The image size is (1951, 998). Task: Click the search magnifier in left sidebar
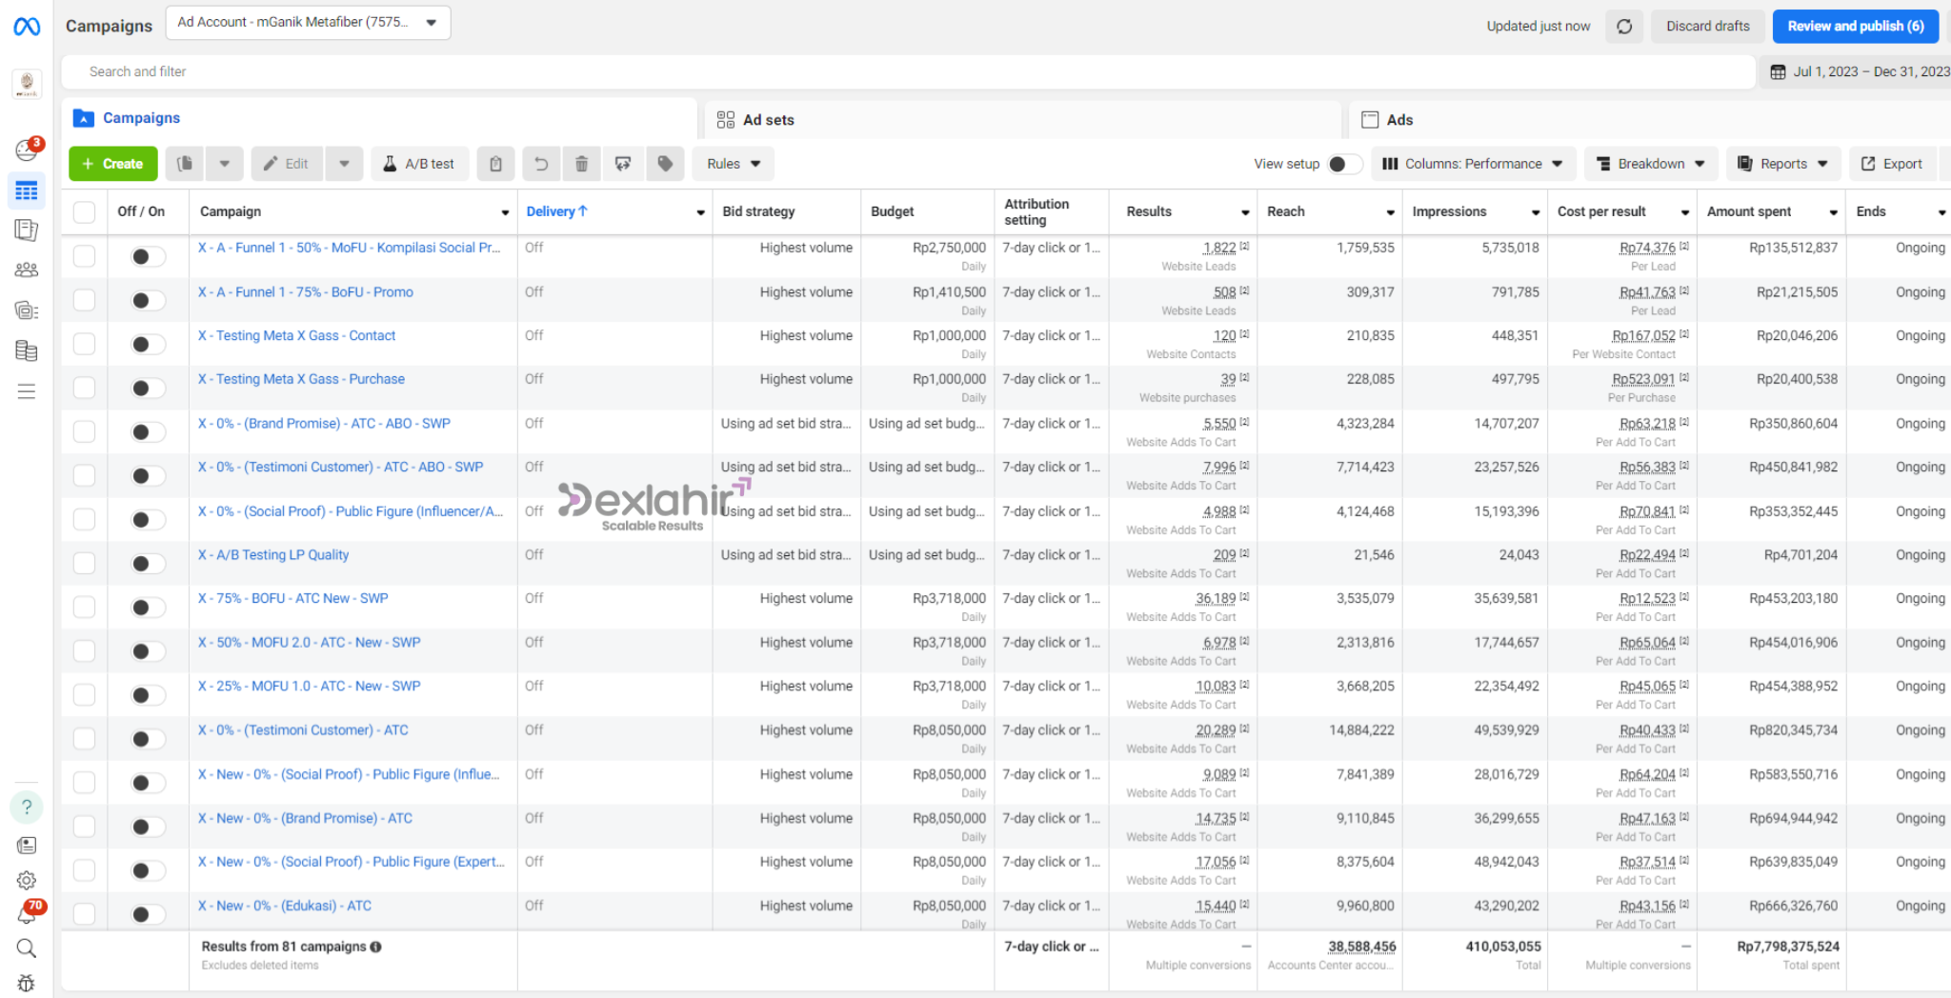[27, 948]
